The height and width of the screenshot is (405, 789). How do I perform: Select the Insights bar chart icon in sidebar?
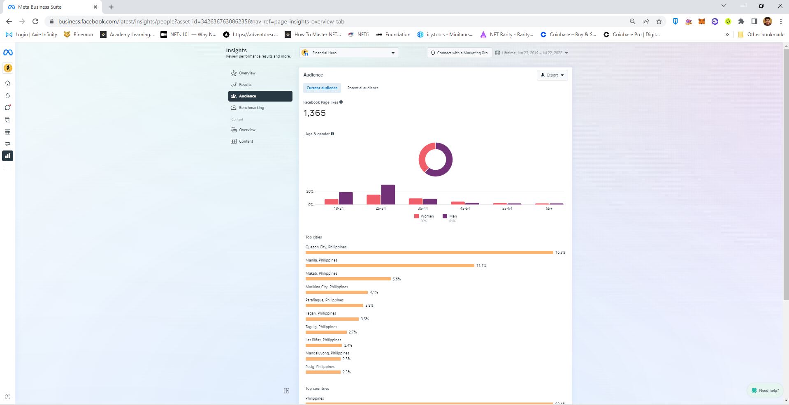[x=7, y=156]
